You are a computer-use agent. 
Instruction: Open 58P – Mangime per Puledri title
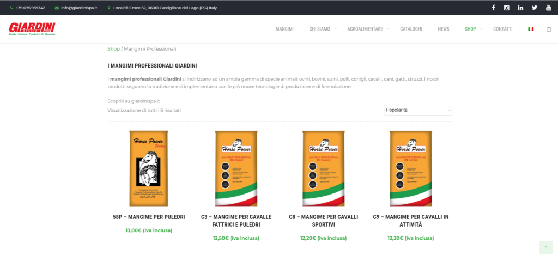[149, 217]
